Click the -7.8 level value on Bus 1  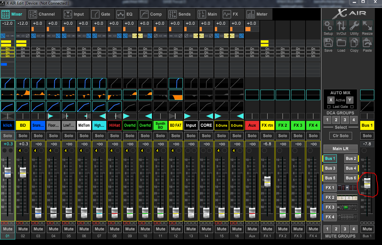coord(367,144)
